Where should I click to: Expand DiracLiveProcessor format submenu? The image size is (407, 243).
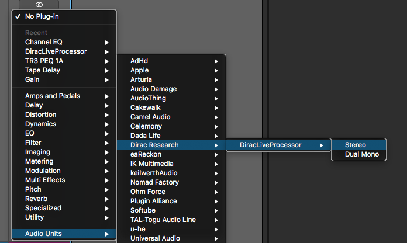click(x=271, y=145)
